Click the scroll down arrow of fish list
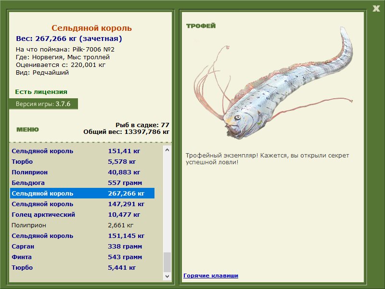 pyautogui.click(x=167, y=276)
